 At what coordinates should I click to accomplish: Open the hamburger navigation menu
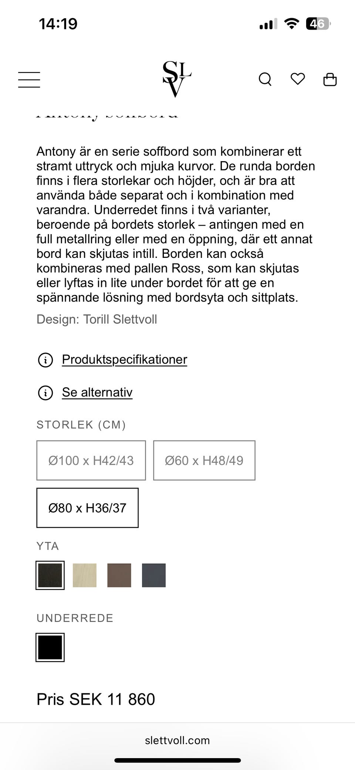[29, 79]
